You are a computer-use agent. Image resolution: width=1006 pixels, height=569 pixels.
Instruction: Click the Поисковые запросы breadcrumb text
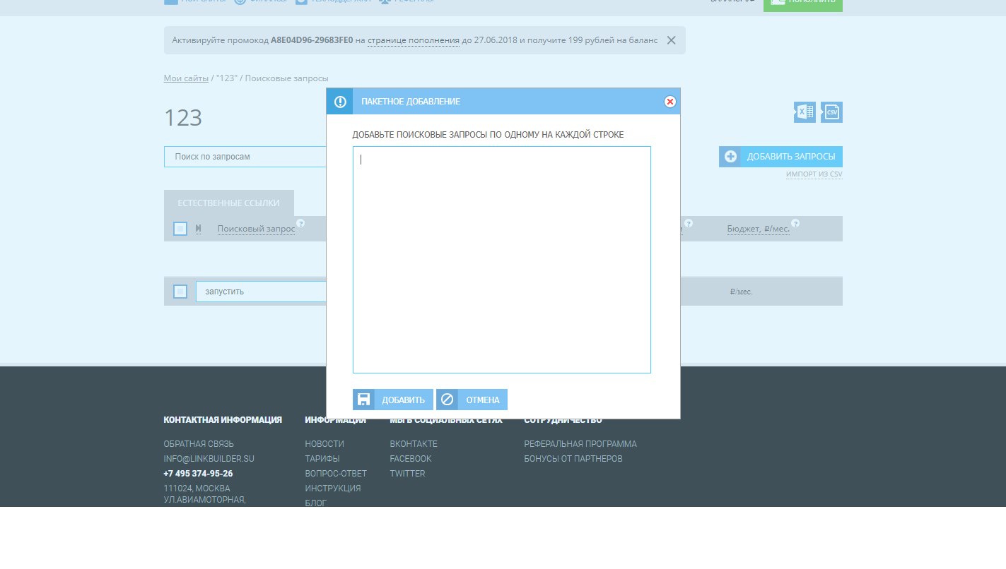pos(287,78)
